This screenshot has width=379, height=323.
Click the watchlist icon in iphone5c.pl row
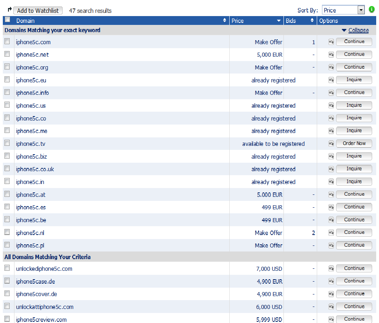(331, 245)
